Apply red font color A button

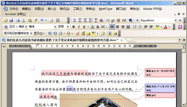165,27
